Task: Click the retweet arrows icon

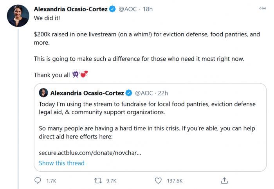Action: click(x=98, y=180)
